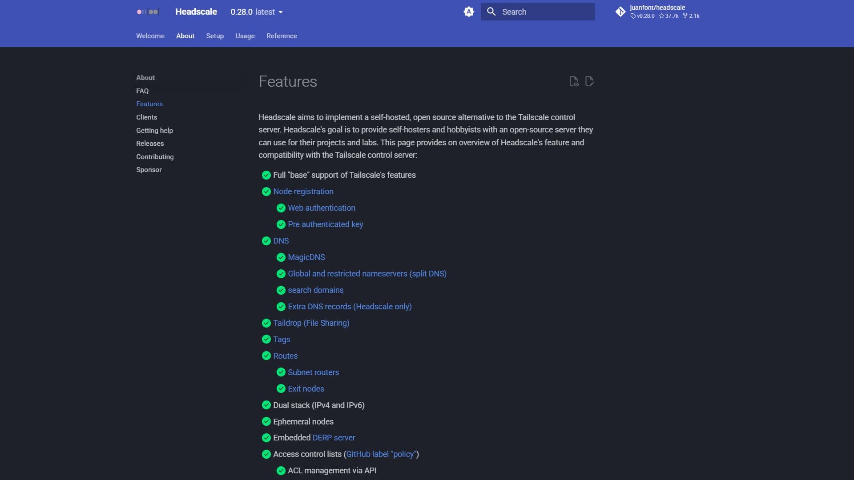Select Contributing in the sidebar
The image size is (854, 480).
pos(155,157)
